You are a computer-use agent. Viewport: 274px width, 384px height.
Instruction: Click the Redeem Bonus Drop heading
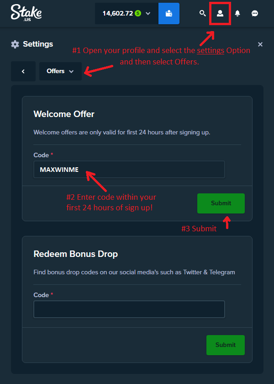tap(76, 254)
